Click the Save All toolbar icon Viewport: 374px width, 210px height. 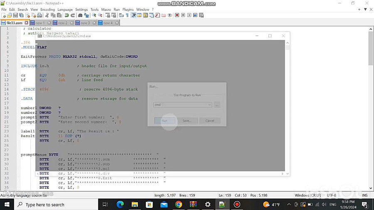click(x=21, y=15)
